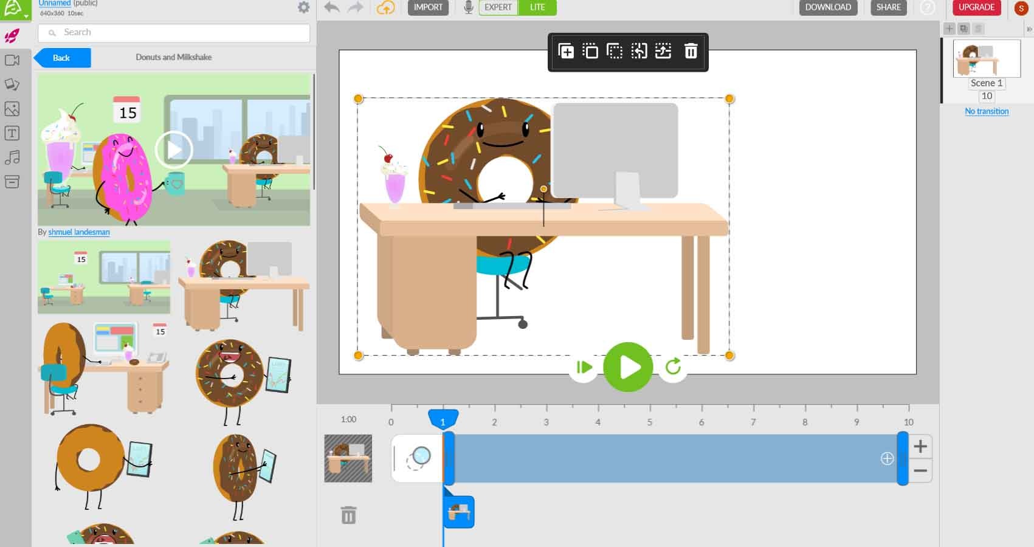Open the music notes sound panel
This screenshot has width=1034, height=547.
pyautogui.click(x=12, y=157)
